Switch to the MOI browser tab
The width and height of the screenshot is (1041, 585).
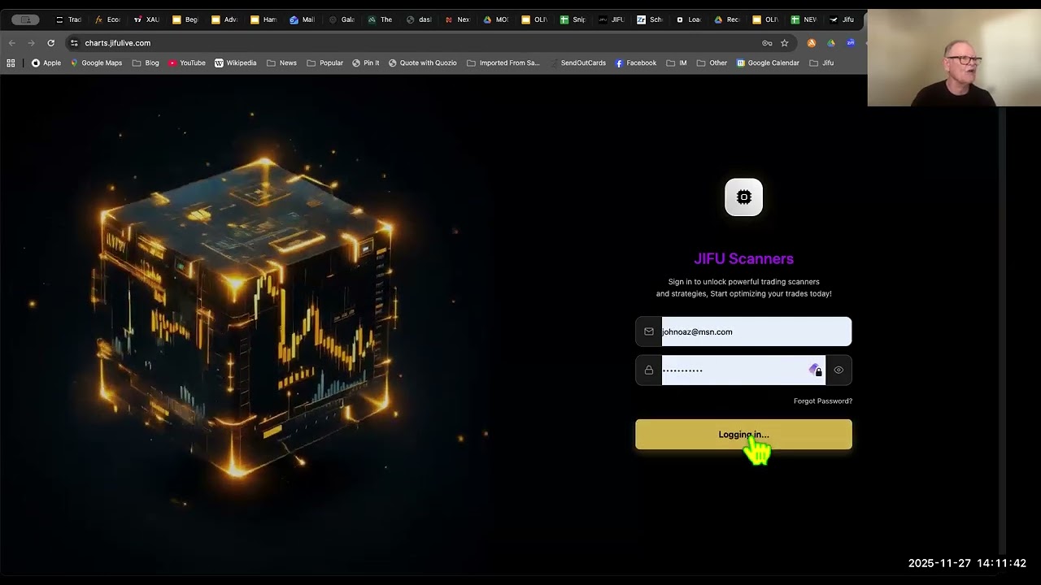tap(496, 19)
